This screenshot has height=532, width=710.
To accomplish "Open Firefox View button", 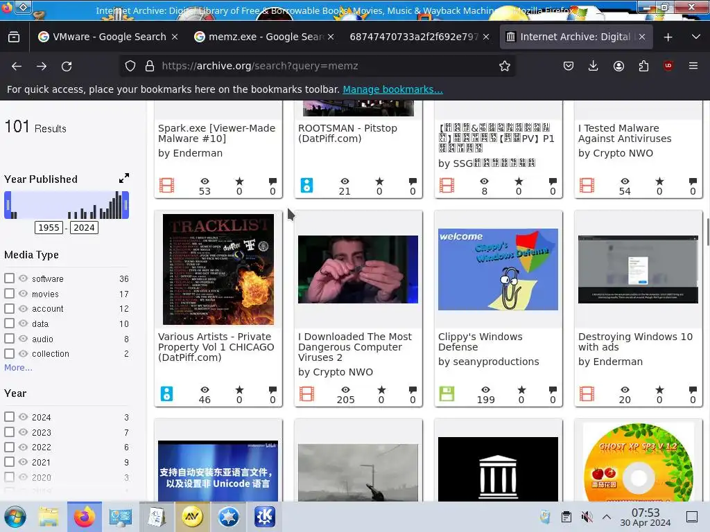I will point(14,37).
